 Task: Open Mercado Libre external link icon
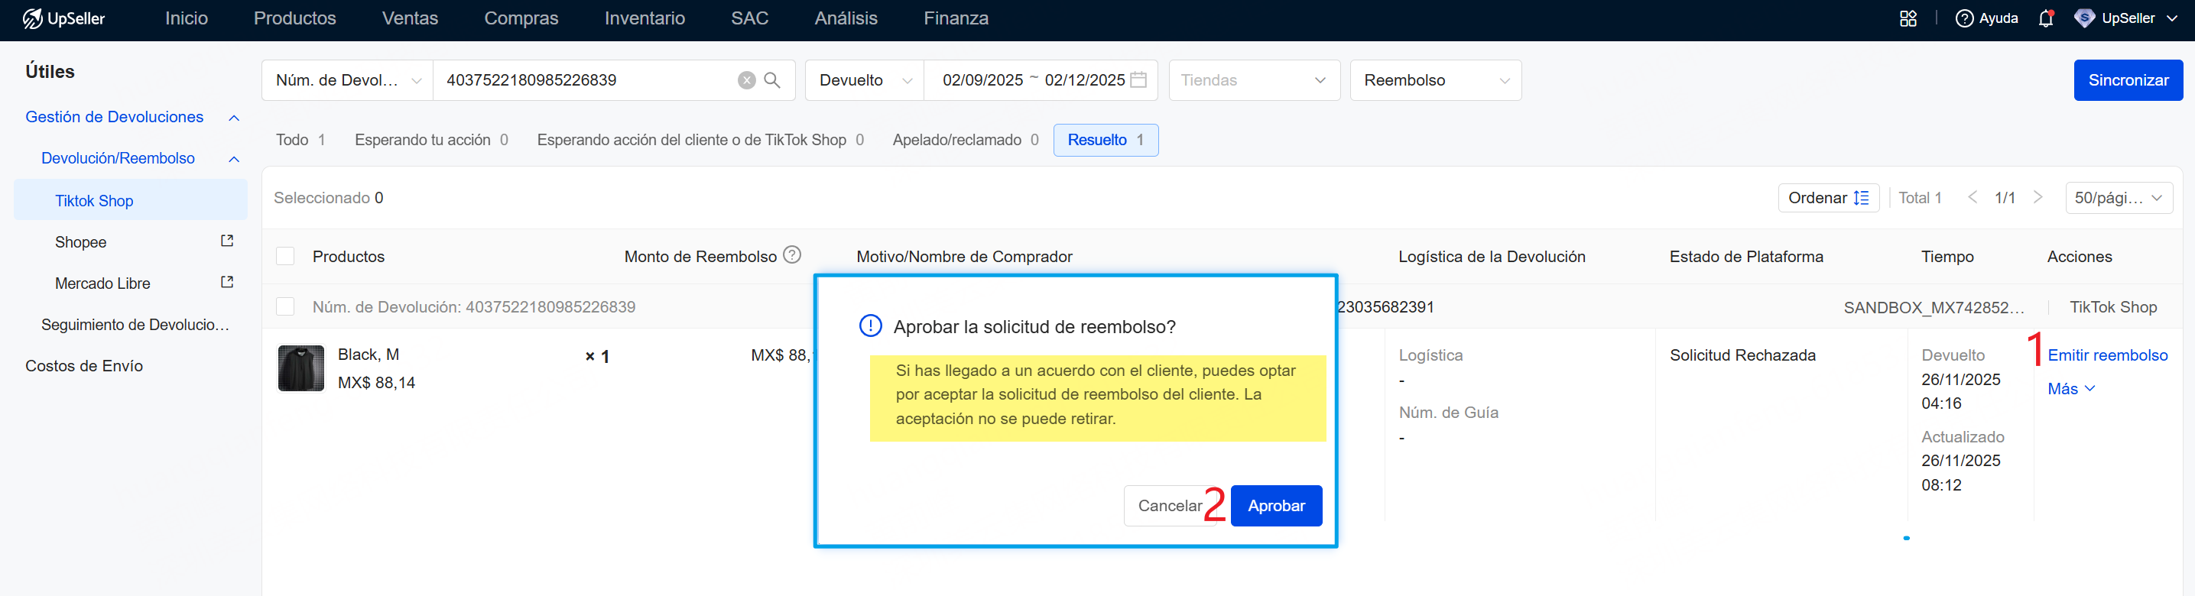click(x=226, y=282)
